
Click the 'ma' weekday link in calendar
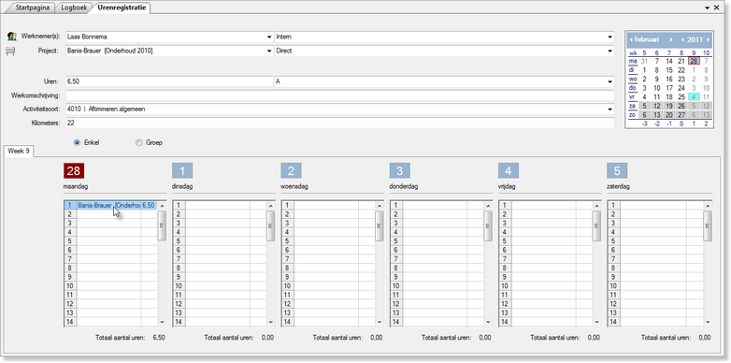click(633, 61)
